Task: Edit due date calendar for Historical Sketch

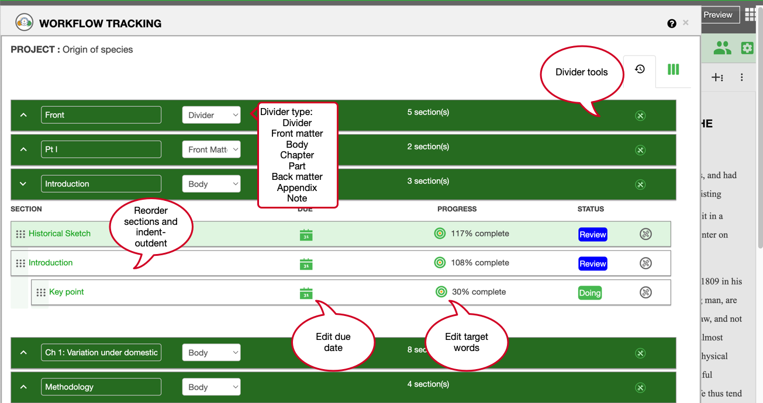Action: click(306, 235)
